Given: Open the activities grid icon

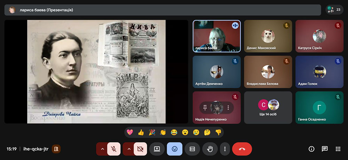Looking at the screenshot, I should pos(338,149).
